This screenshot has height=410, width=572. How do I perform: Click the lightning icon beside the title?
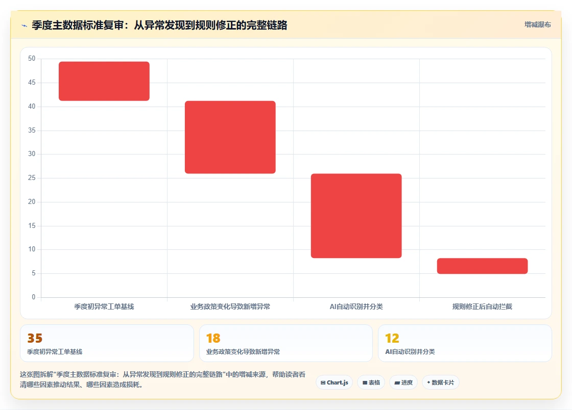[x=25, y=25]
